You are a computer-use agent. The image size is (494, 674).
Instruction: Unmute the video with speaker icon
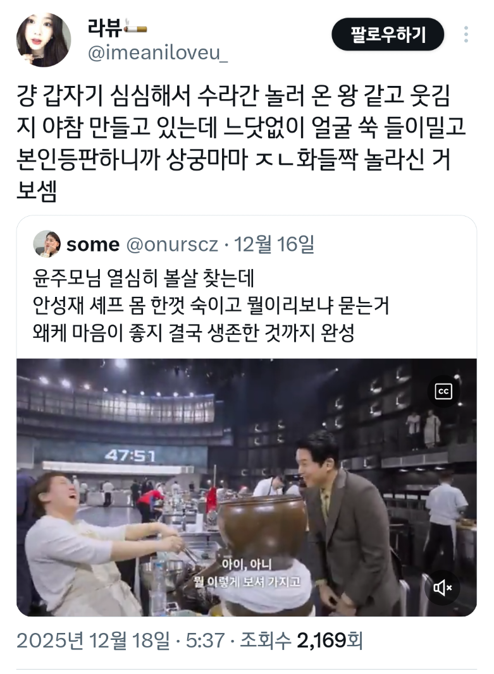442,587
